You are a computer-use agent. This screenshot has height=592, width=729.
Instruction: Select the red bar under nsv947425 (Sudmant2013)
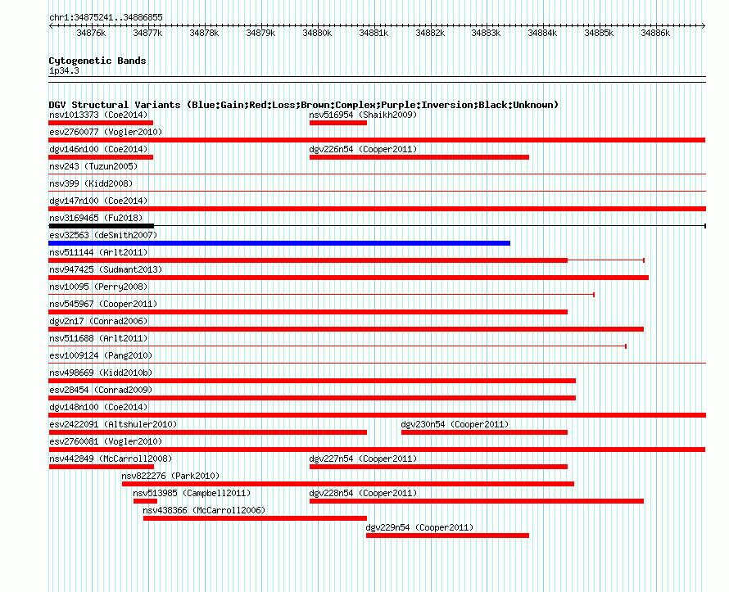pyautogui.click(x=349, y=278)
